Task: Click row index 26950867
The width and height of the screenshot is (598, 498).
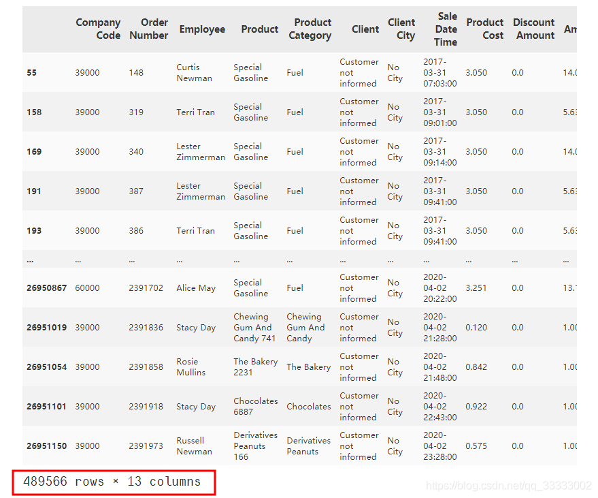Action: pyautogui.click(x=46, y=288)
